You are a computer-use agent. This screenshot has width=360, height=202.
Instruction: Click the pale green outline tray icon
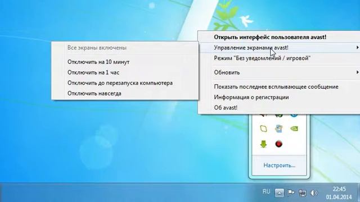click(264, 128)
